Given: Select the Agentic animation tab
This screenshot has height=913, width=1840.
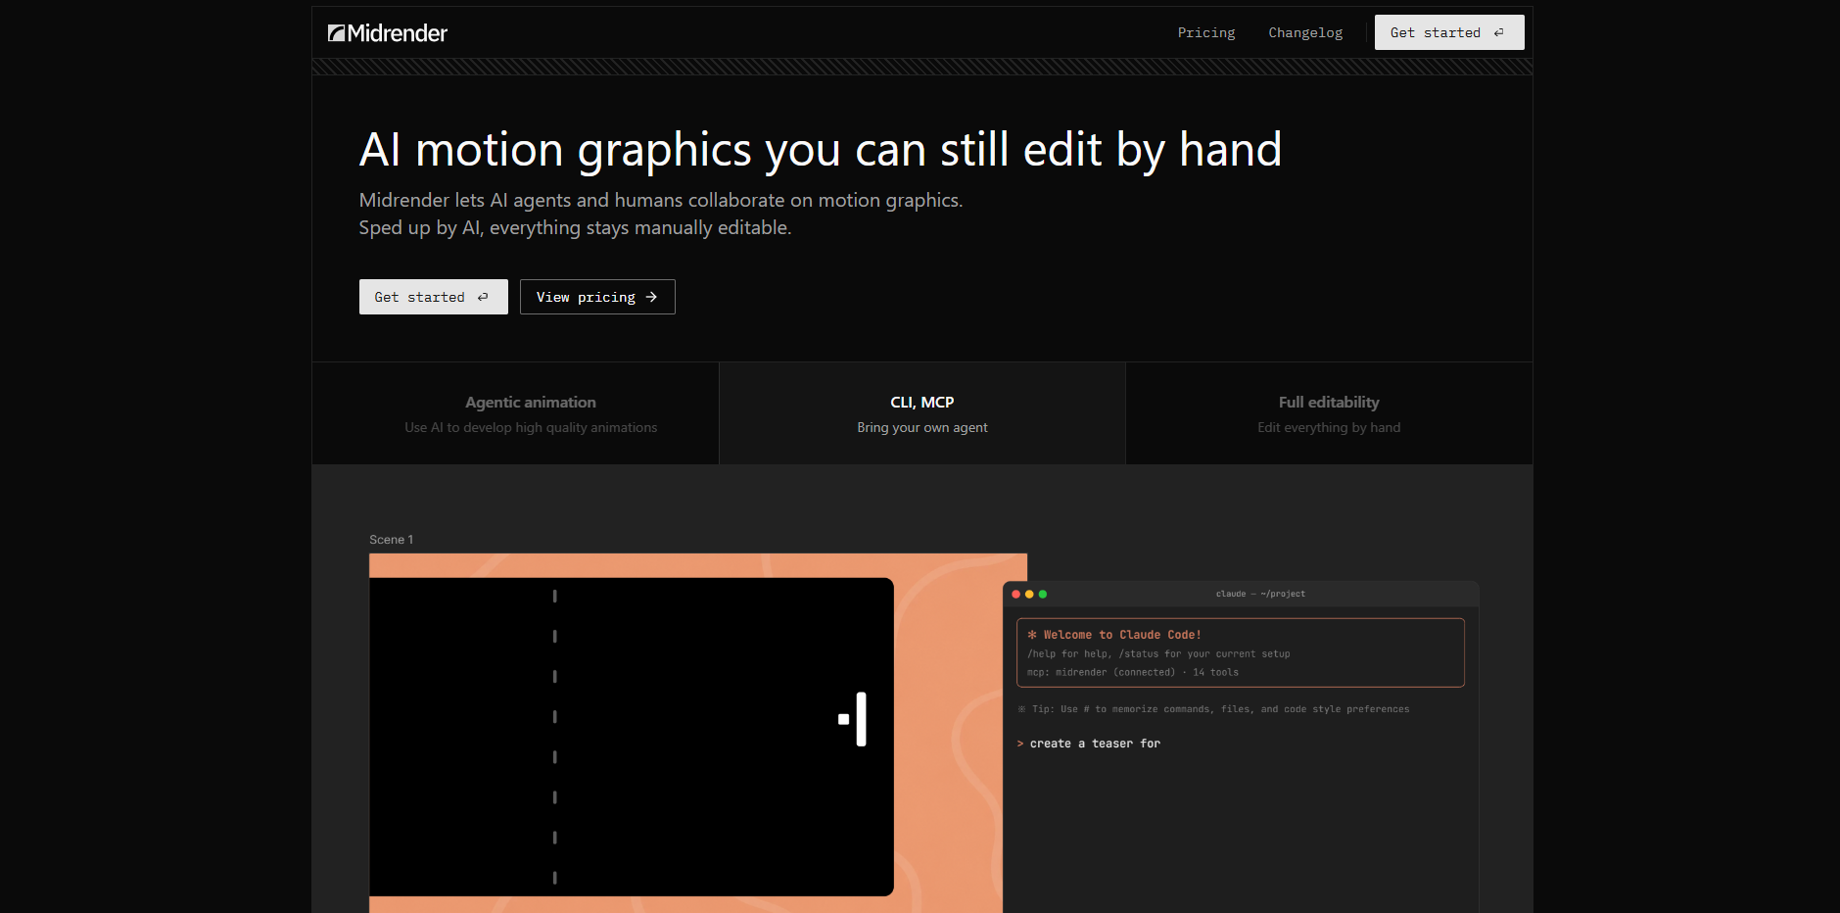Looking at the screenshot, I should [515, 413].
